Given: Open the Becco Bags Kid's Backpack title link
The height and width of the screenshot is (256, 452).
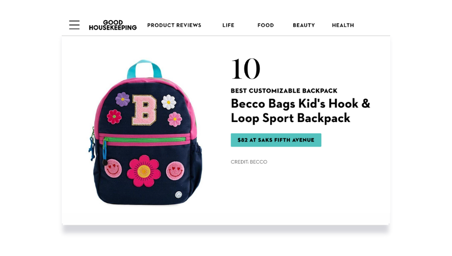Looking at the screenshot, I should click(x=300, y=111).
